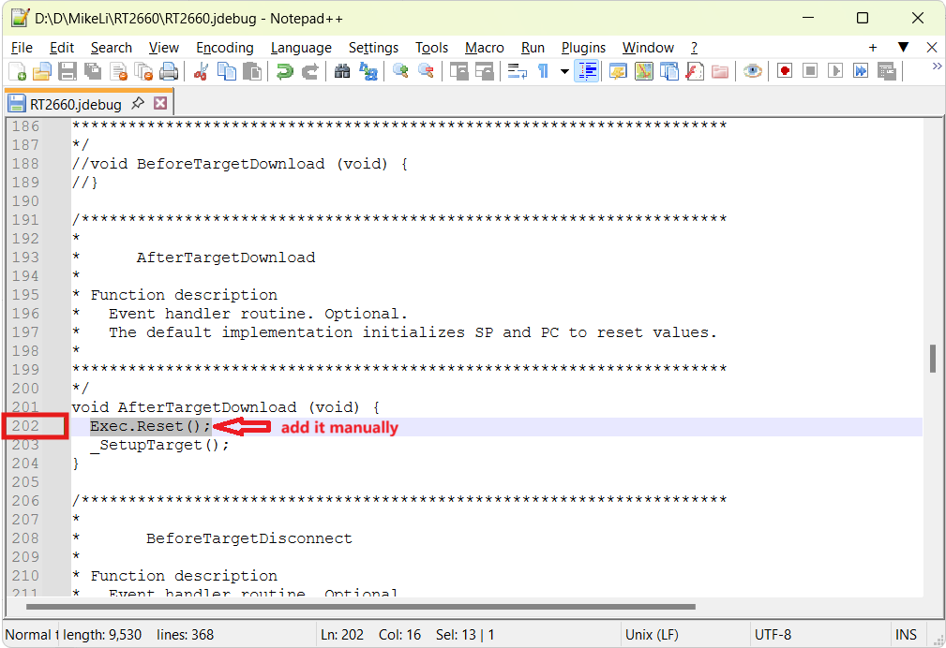Click the vertical scrollbar thumb
The image size is (946, 648).
[x=933, y=359]
